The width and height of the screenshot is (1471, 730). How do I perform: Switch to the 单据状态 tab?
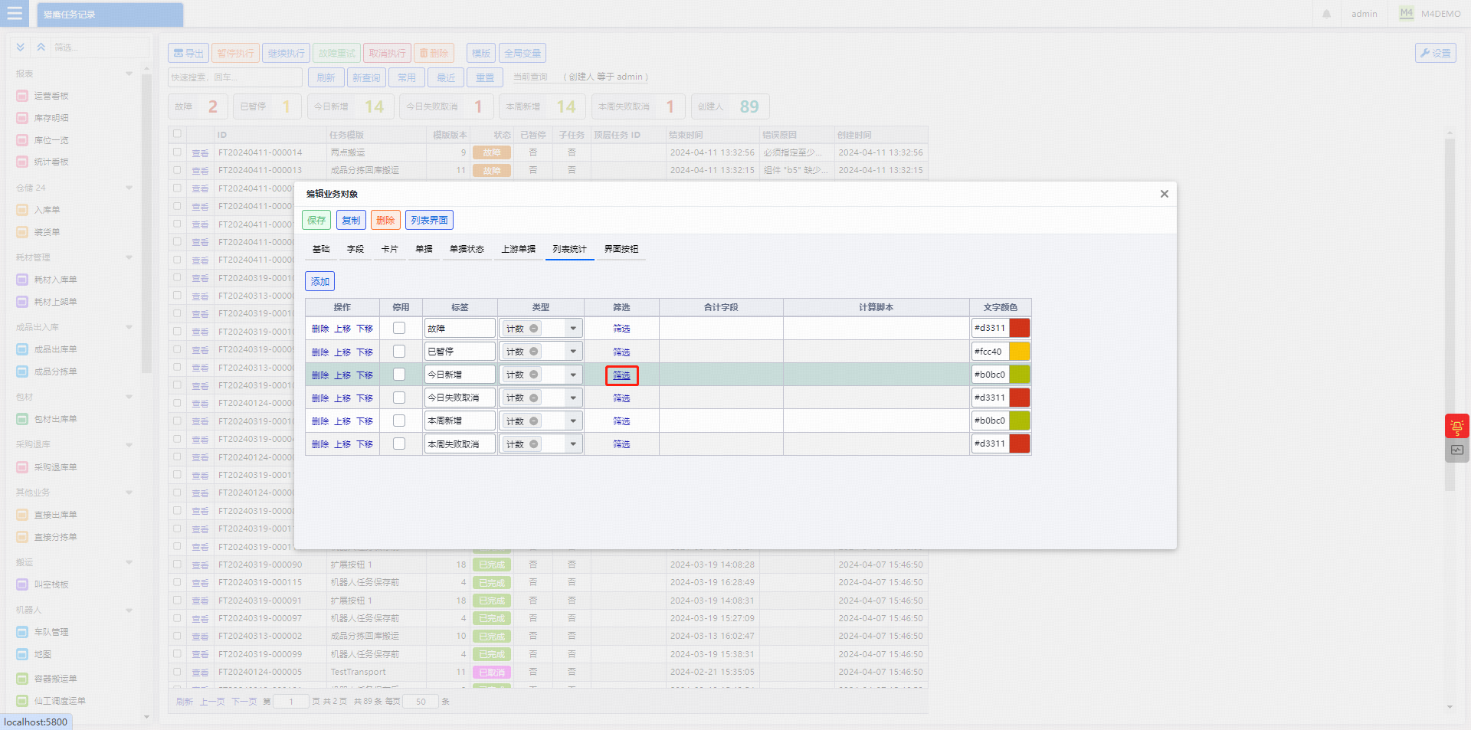coord(467,249)
